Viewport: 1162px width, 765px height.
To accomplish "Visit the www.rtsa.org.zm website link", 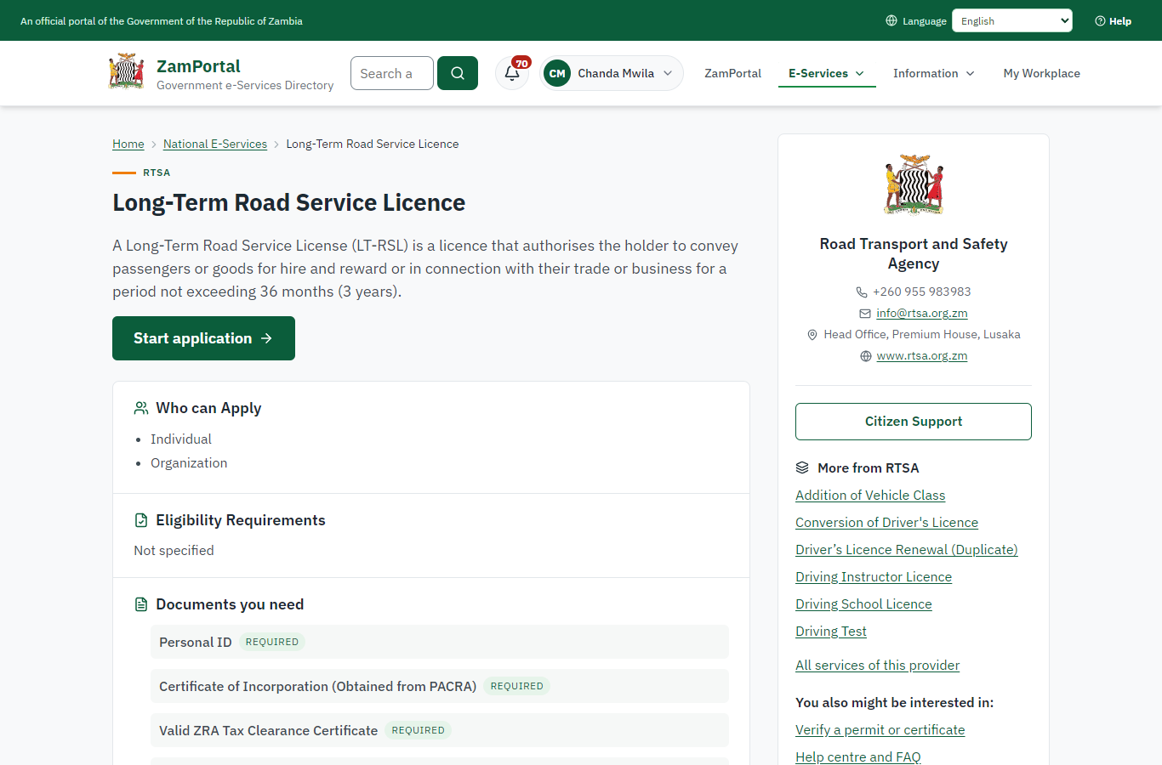I will [x=922, y=356].
